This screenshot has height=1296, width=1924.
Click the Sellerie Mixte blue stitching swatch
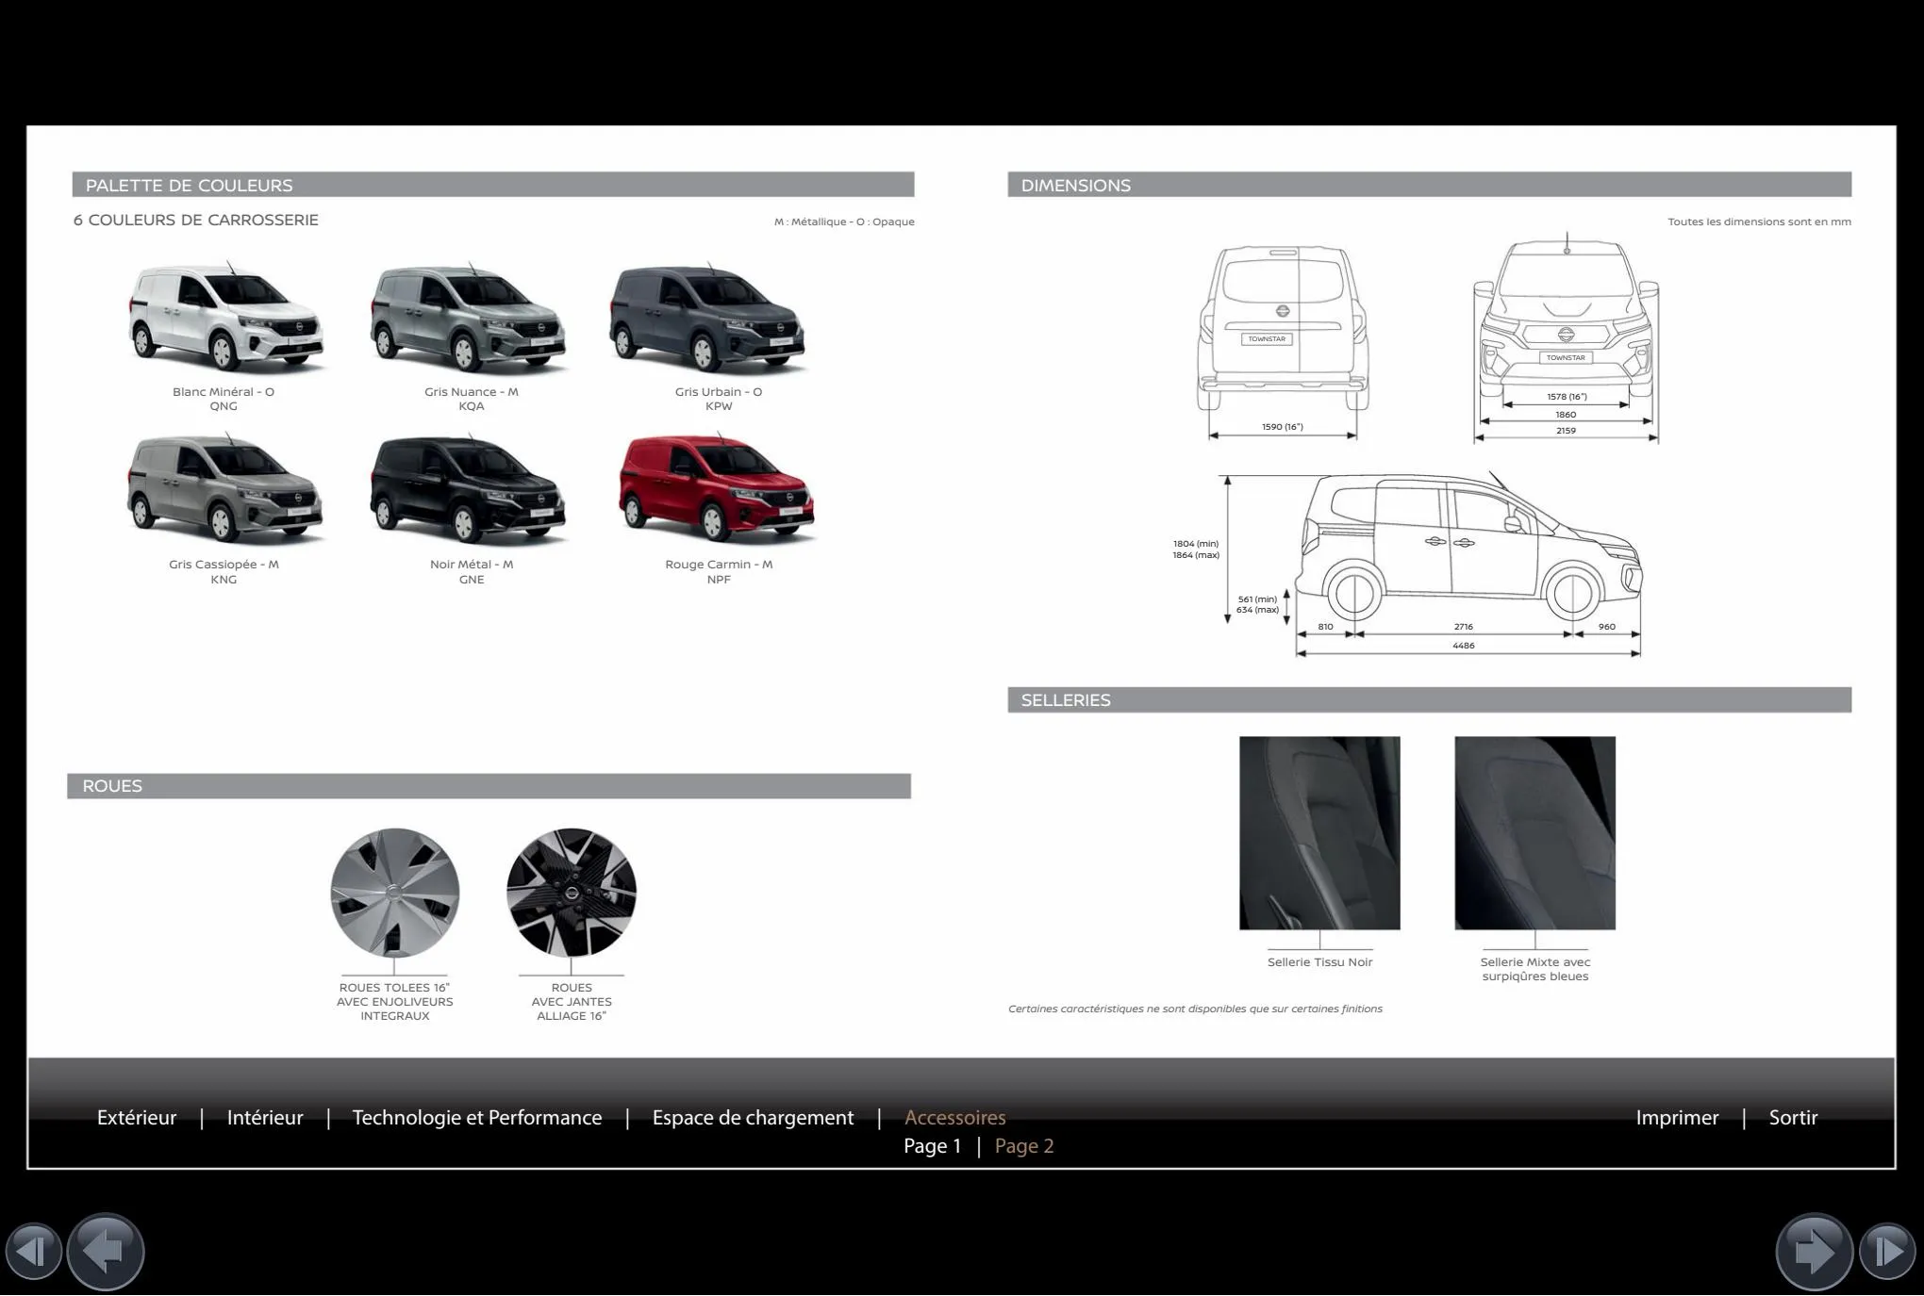point(1534,833)
